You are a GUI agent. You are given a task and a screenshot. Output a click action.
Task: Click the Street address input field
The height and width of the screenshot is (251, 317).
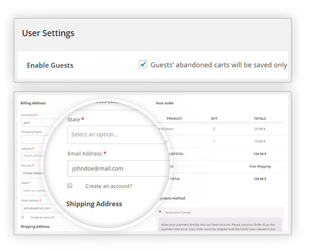pos(33,156)
